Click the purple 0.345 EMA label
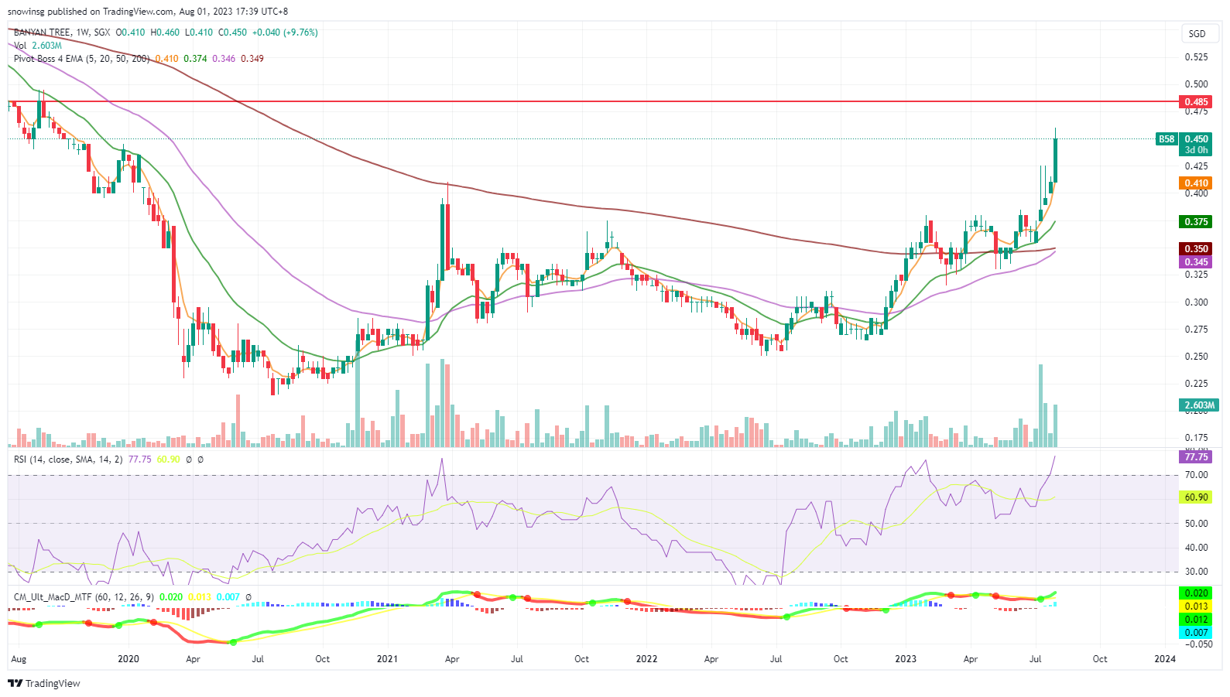The image size is (1230, 697). point(1196,262)
